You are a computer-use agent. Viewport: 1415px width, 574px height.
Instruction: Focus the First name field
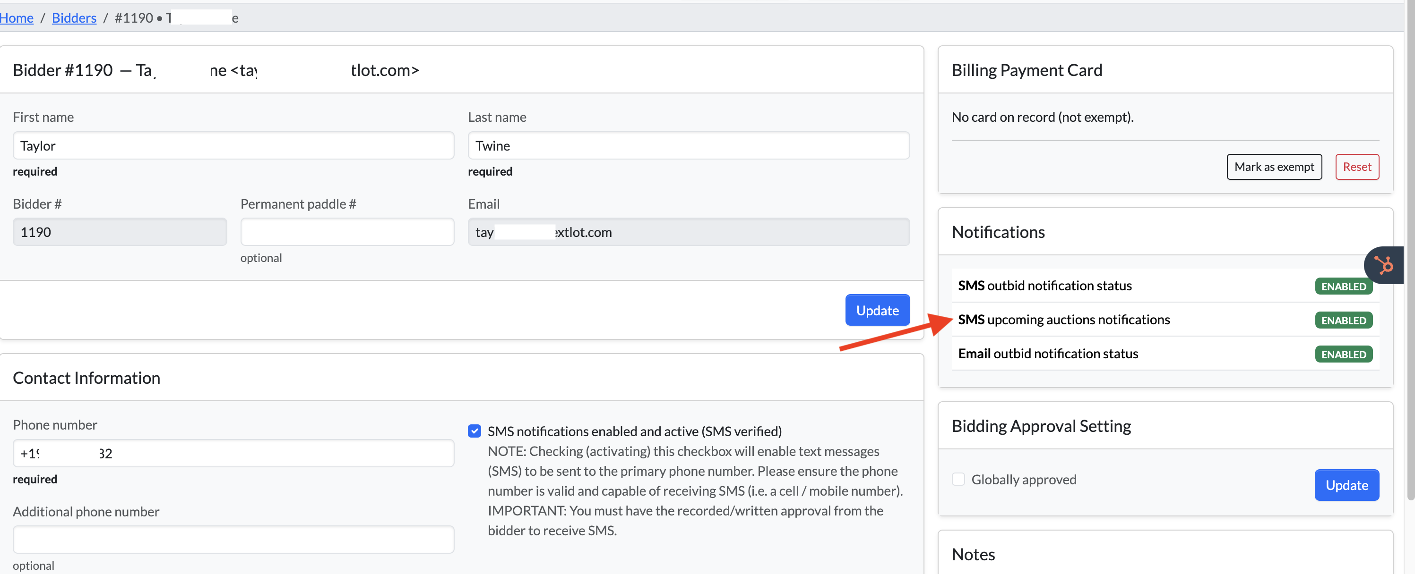(x=233, y=146)
